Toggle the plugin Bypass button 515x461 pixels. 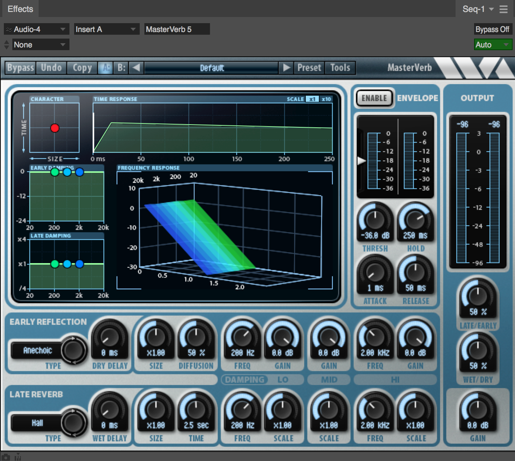pyautogui.click(x=20, y=68)
